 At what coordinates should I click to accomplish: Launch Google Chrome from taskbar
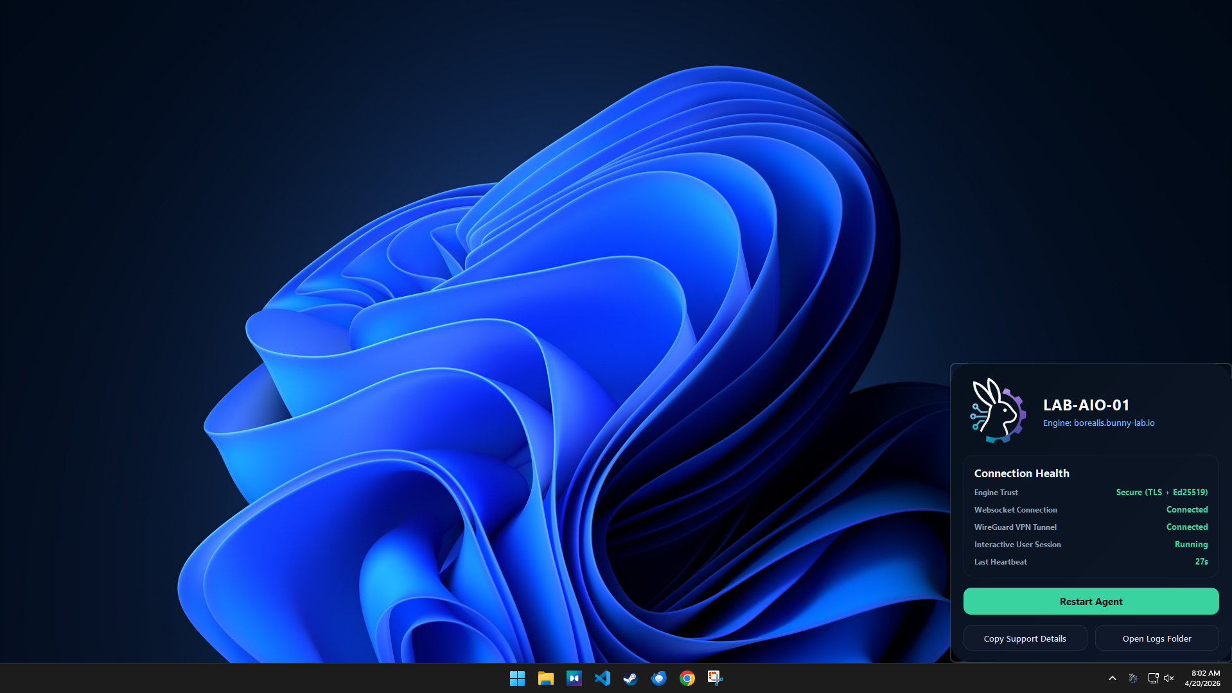click(687, 678)
